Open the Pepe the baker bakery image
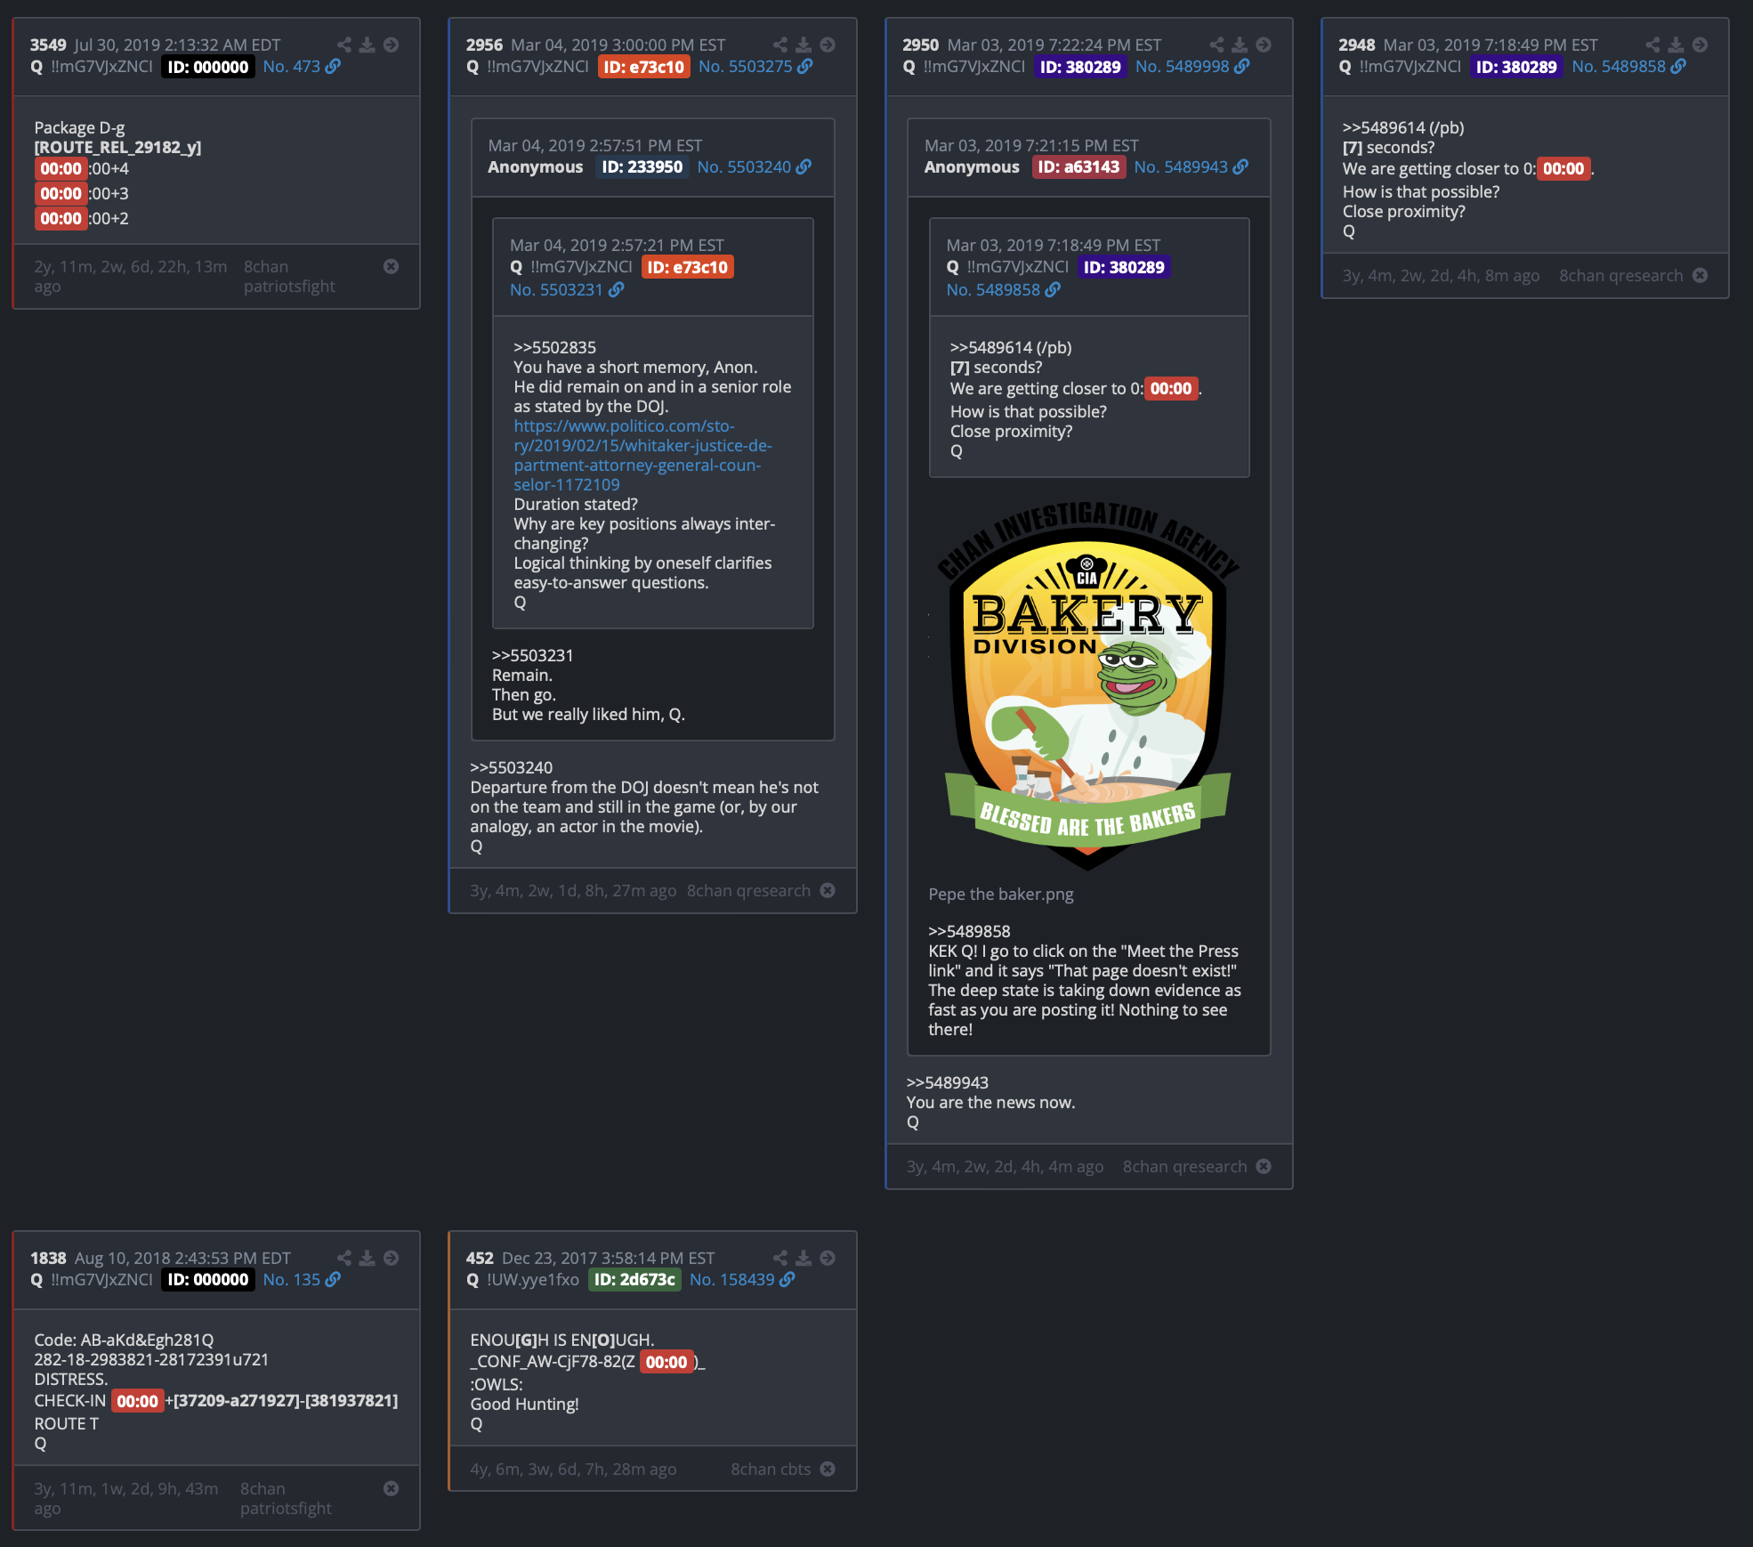This screenshot has width=1753, height=1547. coord(1087,685)
